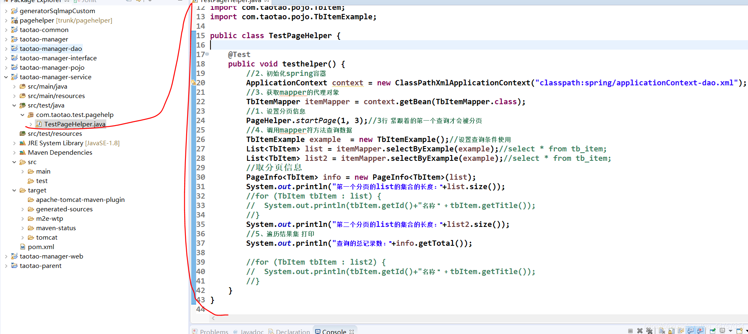
Task: Click the taotao-manager-pojo project icon
Action: point(14,68)
